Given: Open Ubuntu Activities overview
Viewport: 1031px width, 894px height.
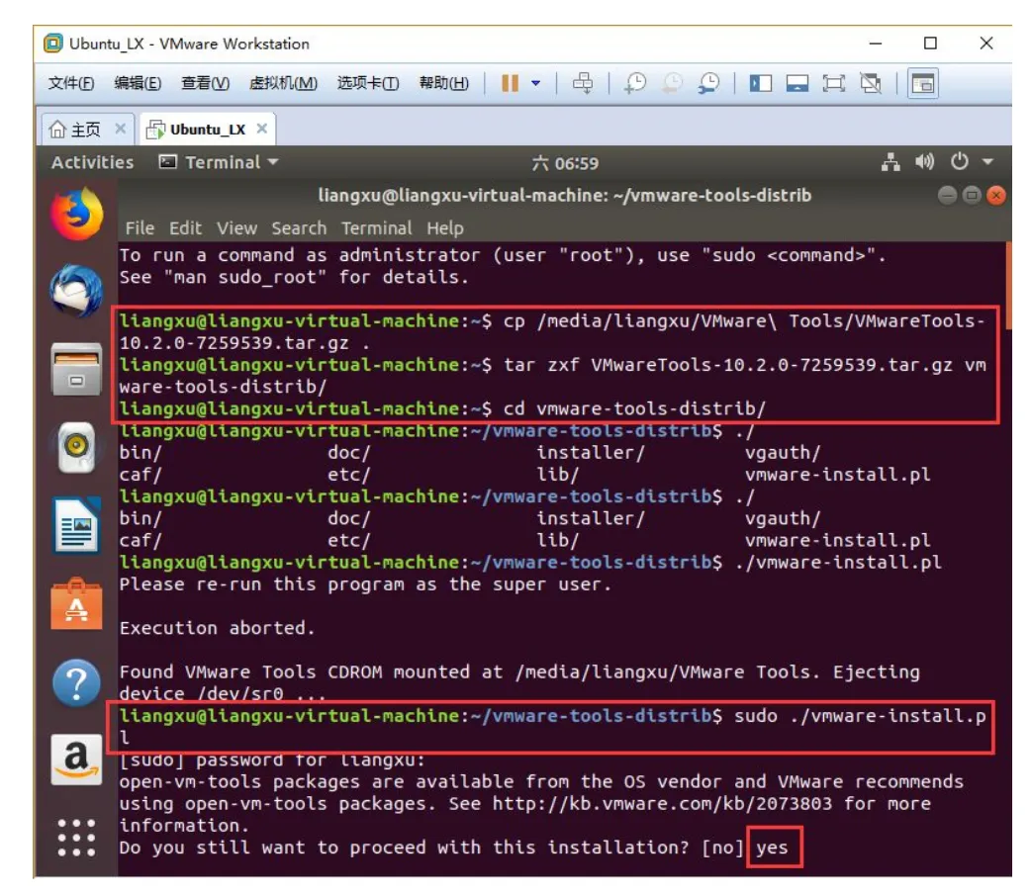Looking at the screenshot, I should (92, 162).
